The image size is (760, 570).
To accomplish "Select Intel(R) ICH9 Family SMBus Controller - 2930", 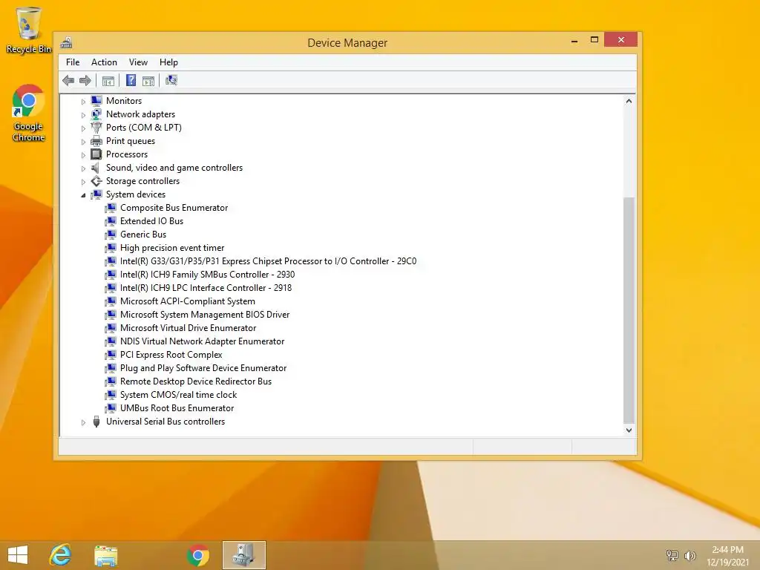I will click(208, 275).
